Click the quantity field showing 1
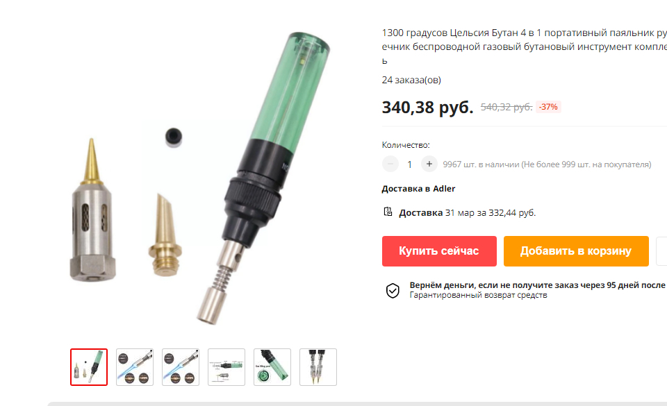This screenshot has height=406, width=667. point(410,164)
